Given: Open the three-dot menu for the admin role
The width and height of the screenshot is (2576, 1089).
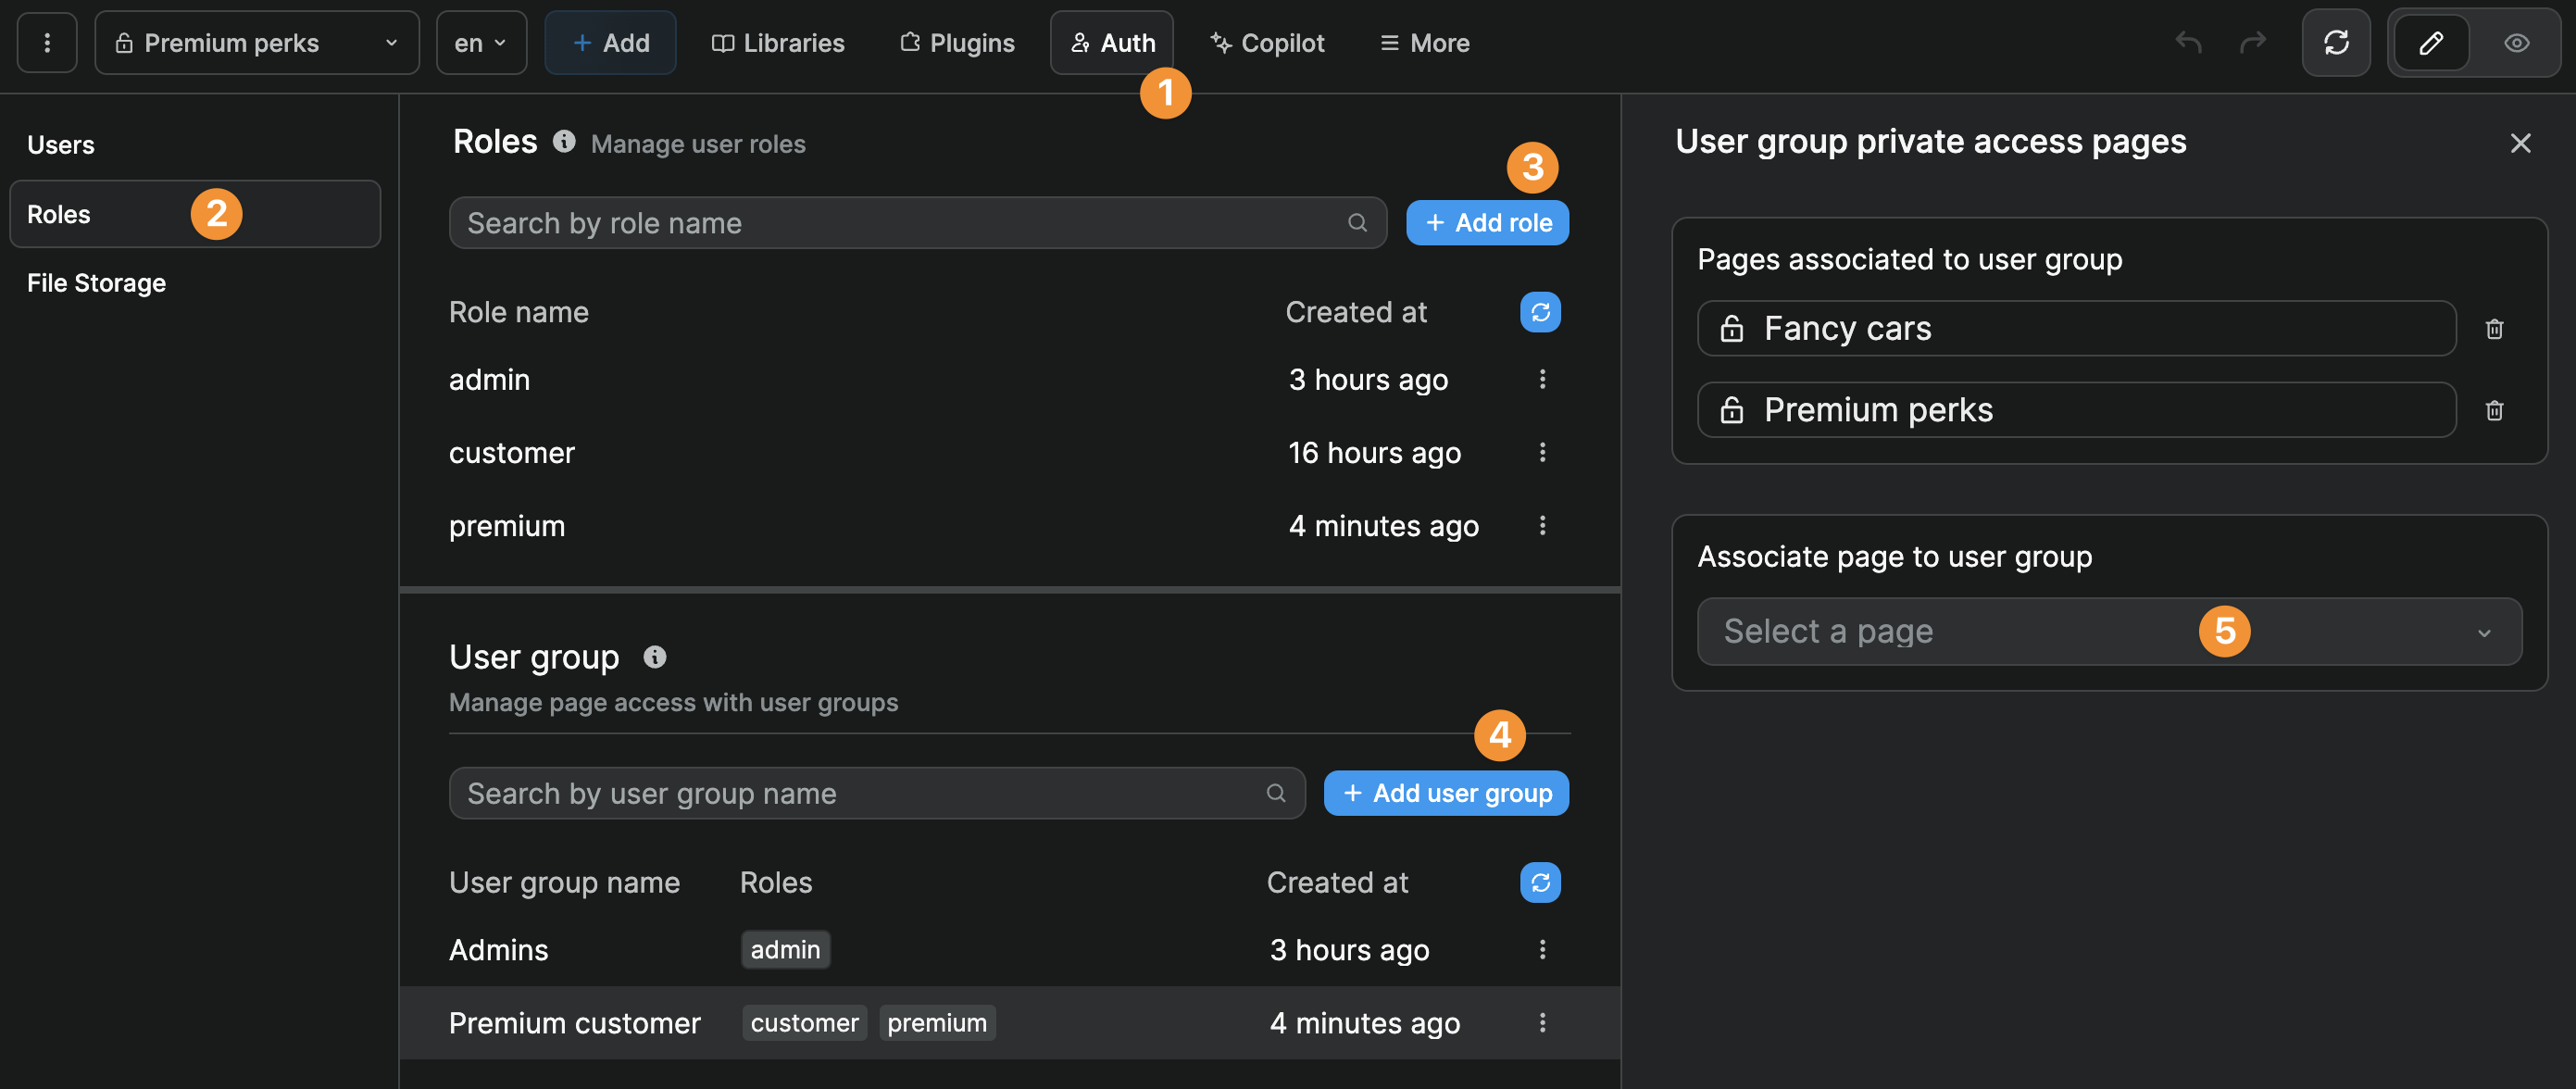Looking at the screenshot, I should [x=1543, y=379].
